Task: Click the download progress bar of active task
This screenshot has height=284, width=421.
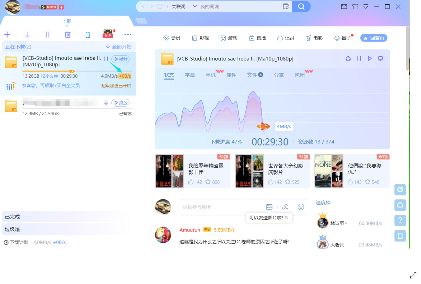Action: click(x=72, y=71)
